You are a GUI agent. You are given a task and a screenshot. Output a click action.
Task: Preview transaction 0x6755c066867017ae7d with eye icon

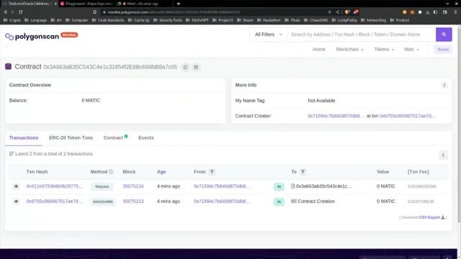pos(16,201)
